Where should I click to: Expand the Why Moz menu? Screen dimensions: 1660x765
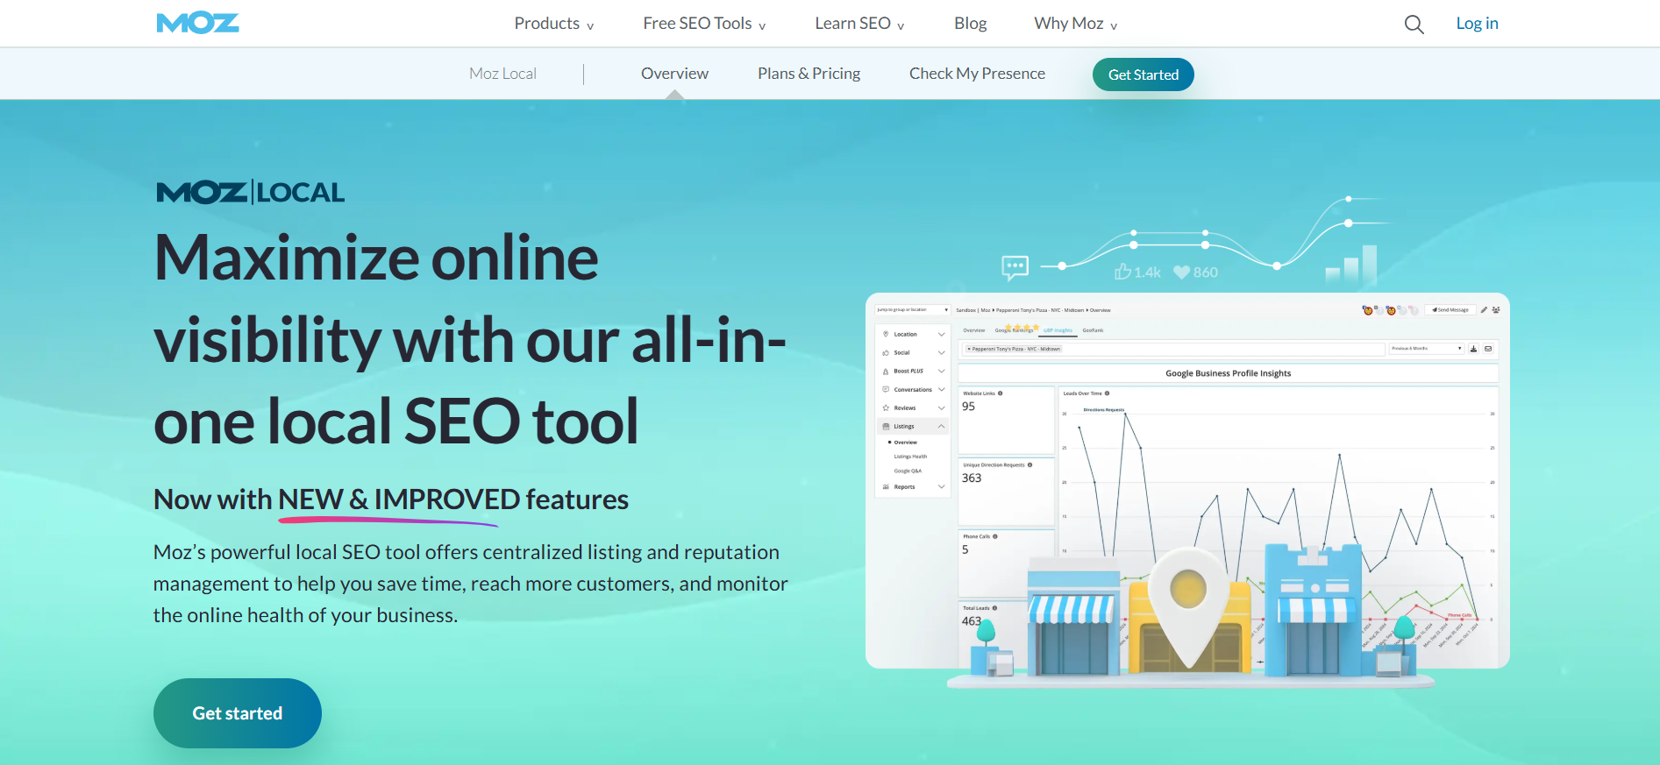click(x=1075, y=24)
